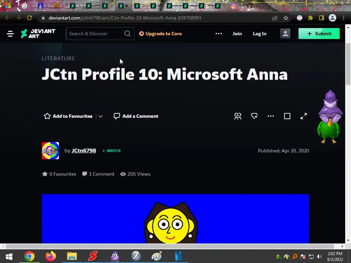Screen dimensions: 351x263
Task: Click the 0 Favourites count
Action: click(59, 174)
